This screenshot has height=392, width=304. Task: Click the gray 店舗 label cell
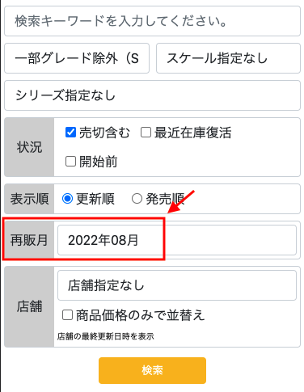(x=29, y=306)
